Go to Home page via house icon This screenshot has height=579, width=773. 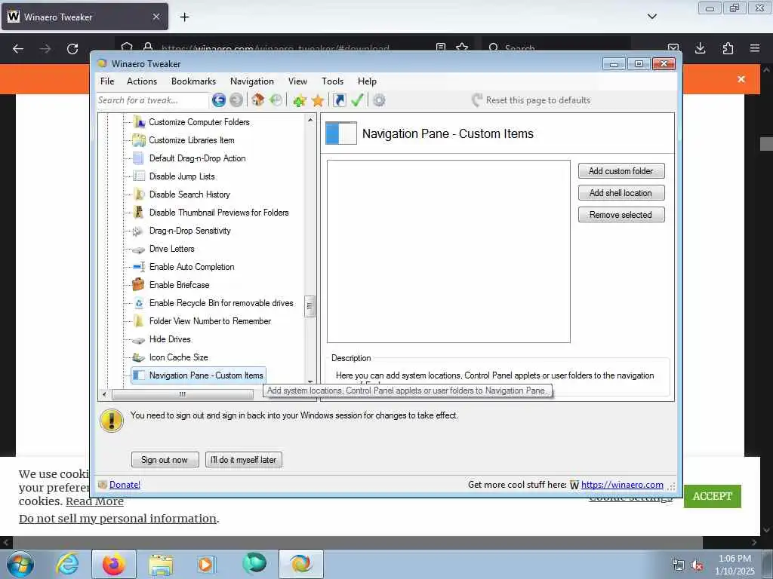click(257, 100)
